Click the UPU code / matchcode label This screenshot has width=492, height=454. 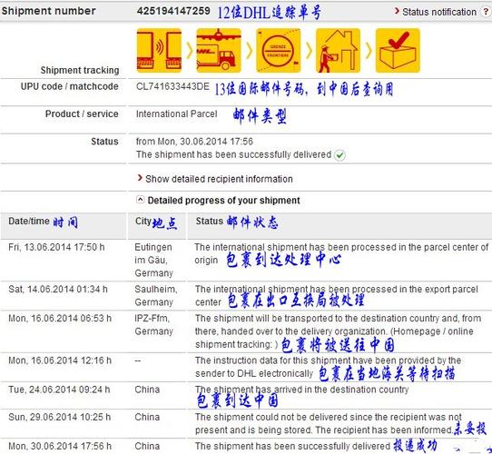(x=69, y=86)
